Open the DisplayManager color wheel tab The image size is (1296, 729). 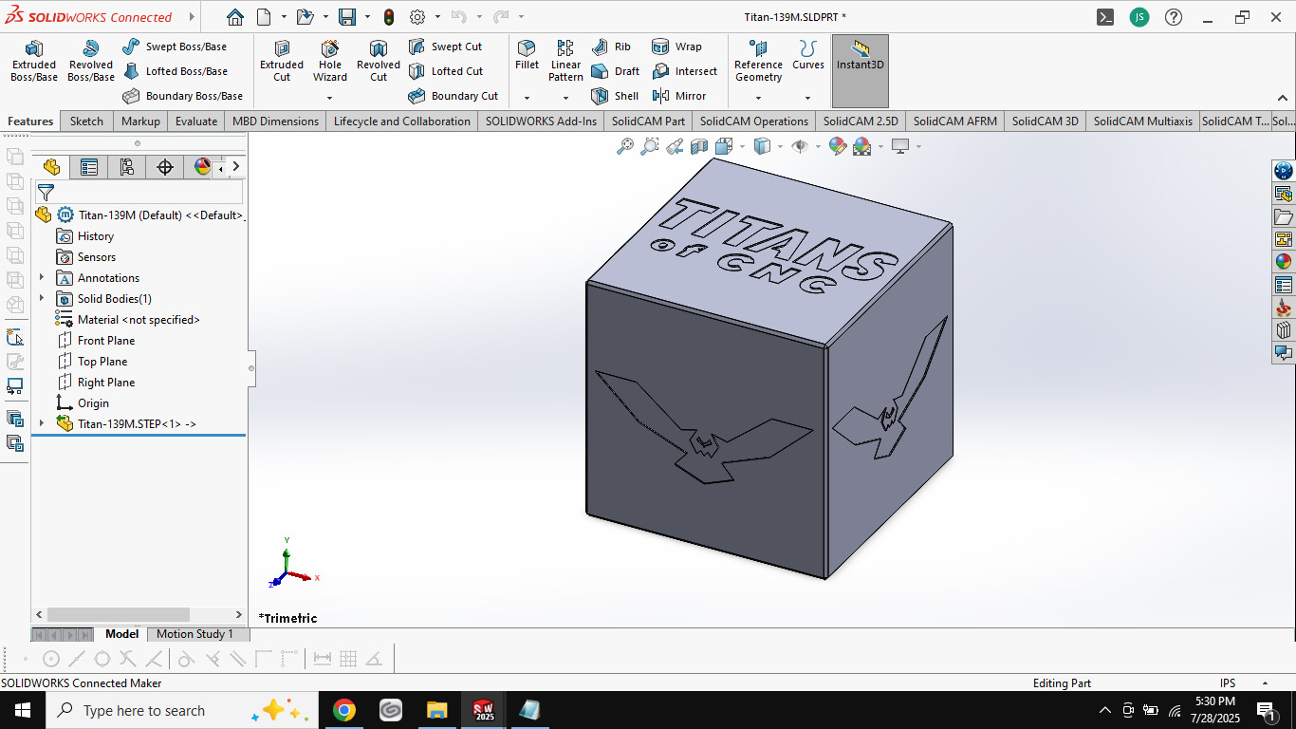coord(202,167)
